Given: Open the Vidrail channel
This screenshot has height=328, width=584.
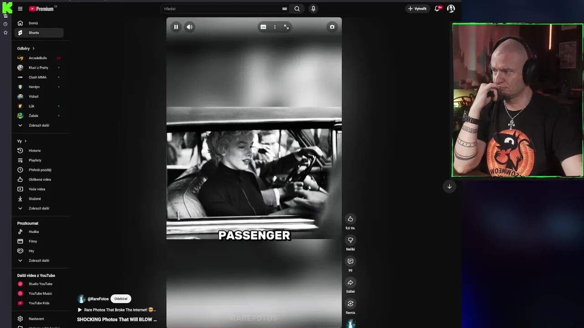Looking at the screenshot, I should 39,97.
